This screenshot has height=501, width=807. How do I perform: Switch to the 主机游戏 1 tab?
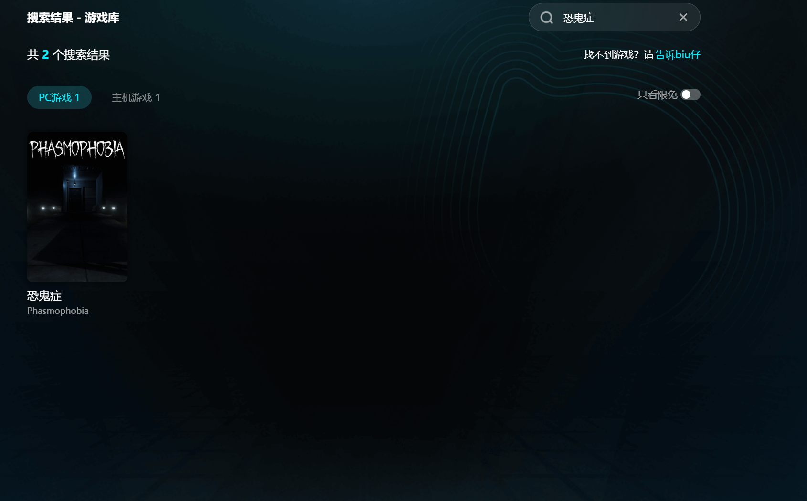point(136,97)
